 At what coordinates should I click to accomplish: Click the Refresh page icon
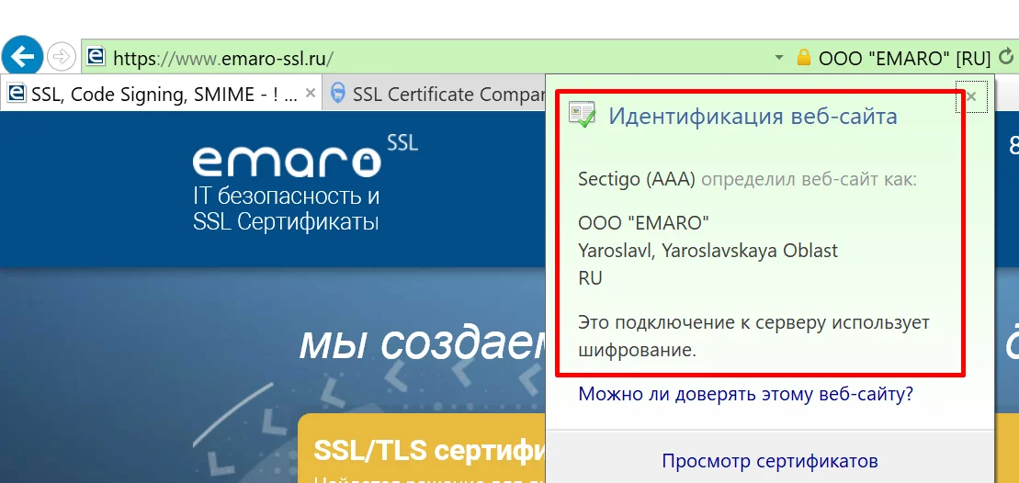click(1007, 57)
